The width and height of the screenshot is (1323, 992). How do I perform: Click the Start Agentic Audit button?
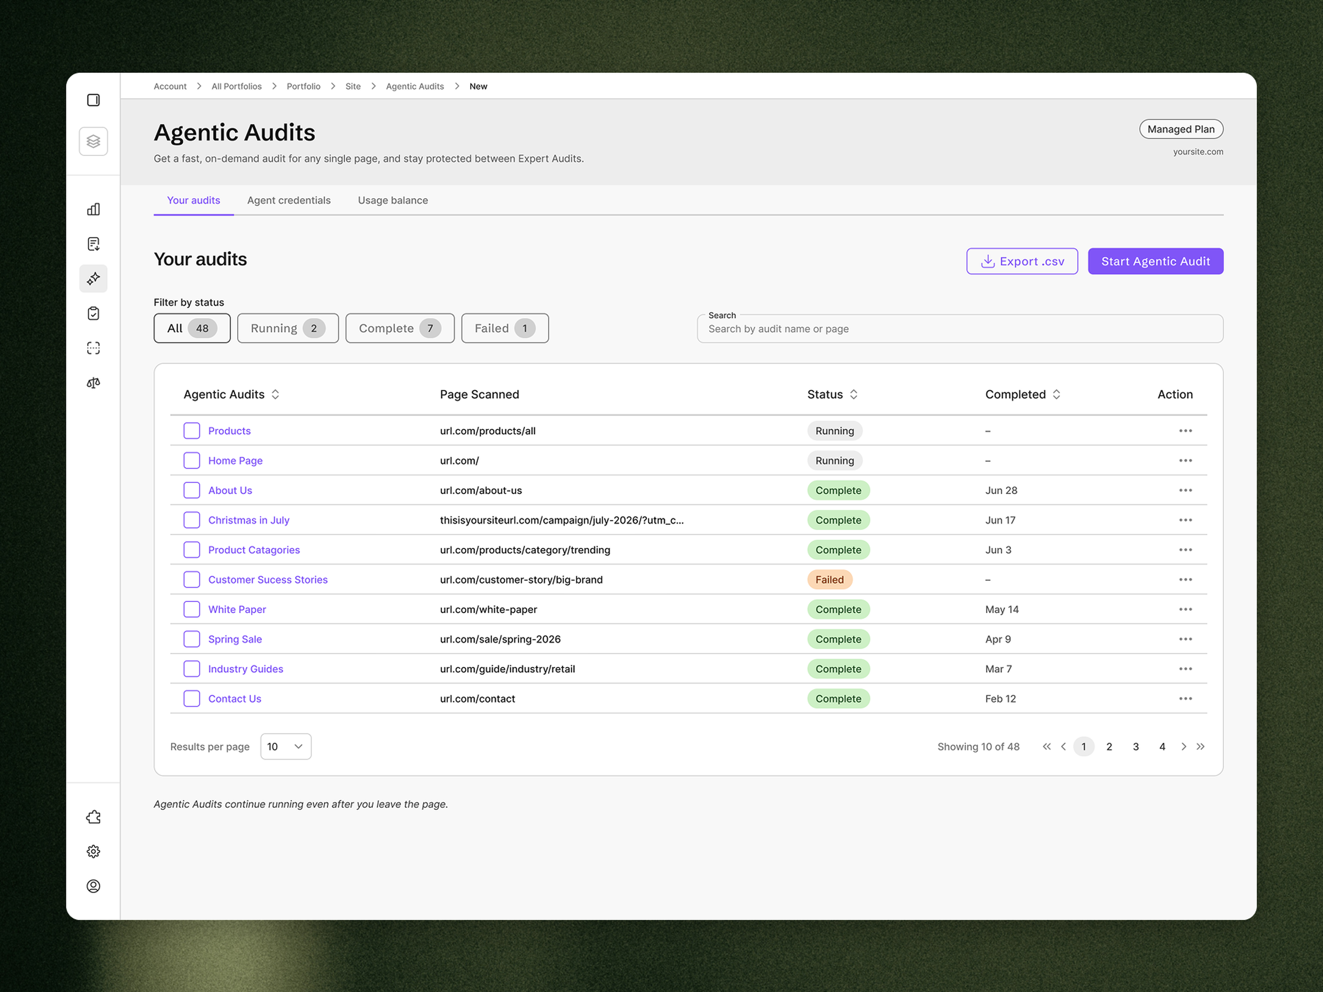[x=1156, y=261]
